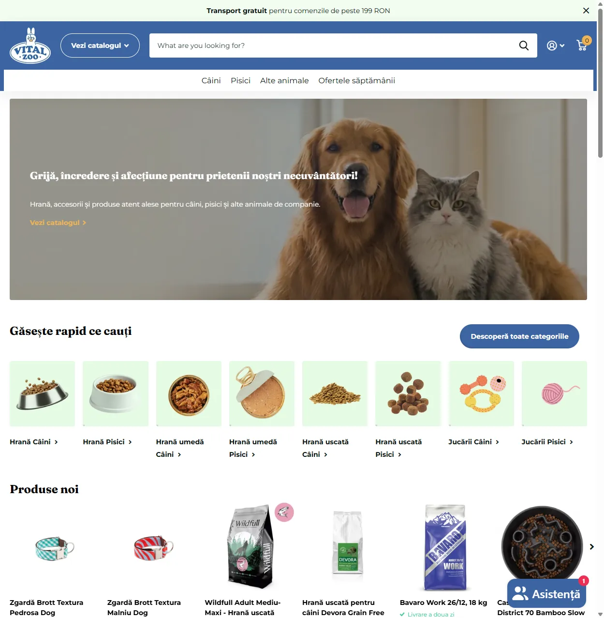Click the search magnifier icon

524,45
